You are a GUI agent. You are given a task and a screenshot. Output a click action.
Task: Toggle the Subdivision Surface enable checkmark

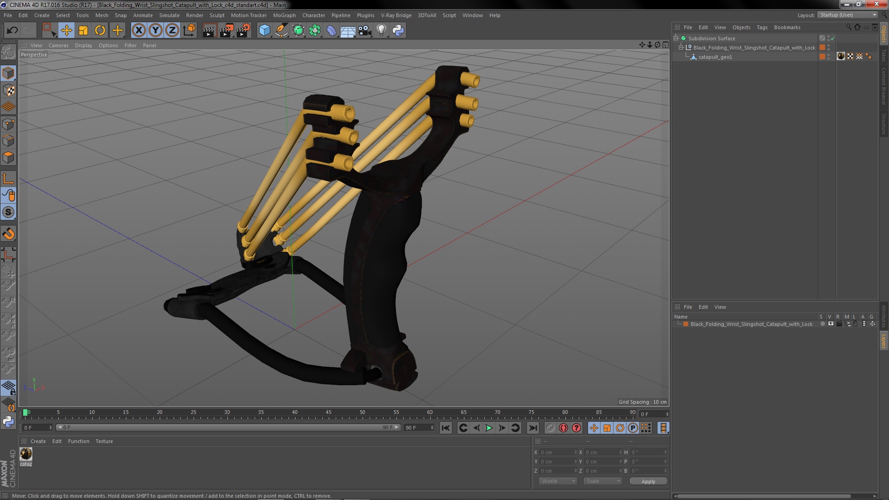833,38
